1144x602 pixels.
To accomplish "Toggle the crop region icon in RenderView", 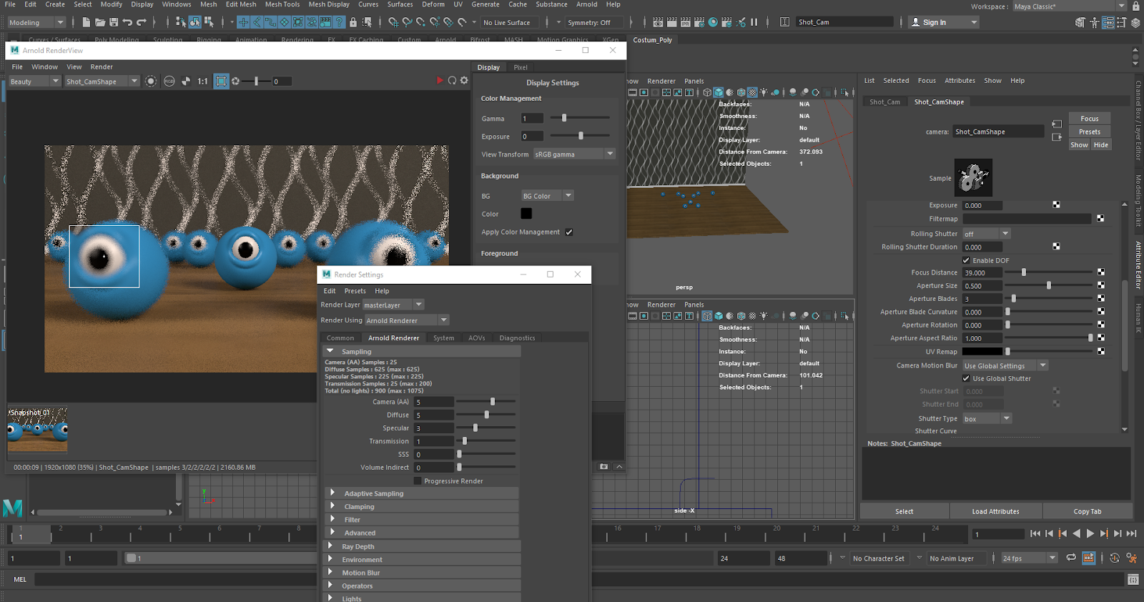I will [222, 82].
